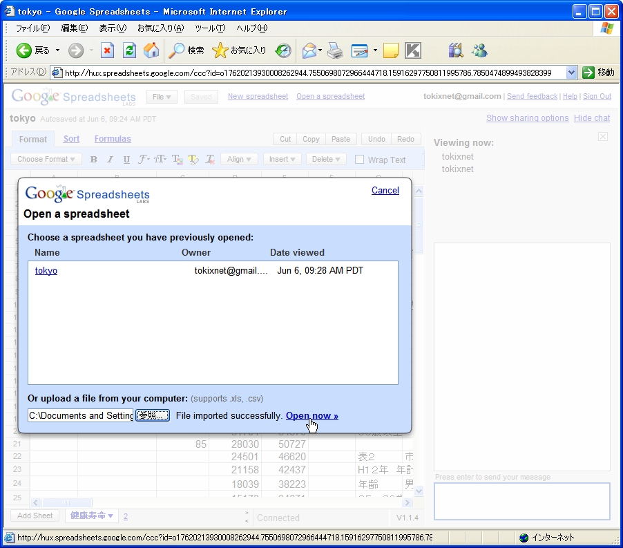Toggle the Wrap Text checkbox
This screenshot has height=548, width=623.
click(359, 160)
